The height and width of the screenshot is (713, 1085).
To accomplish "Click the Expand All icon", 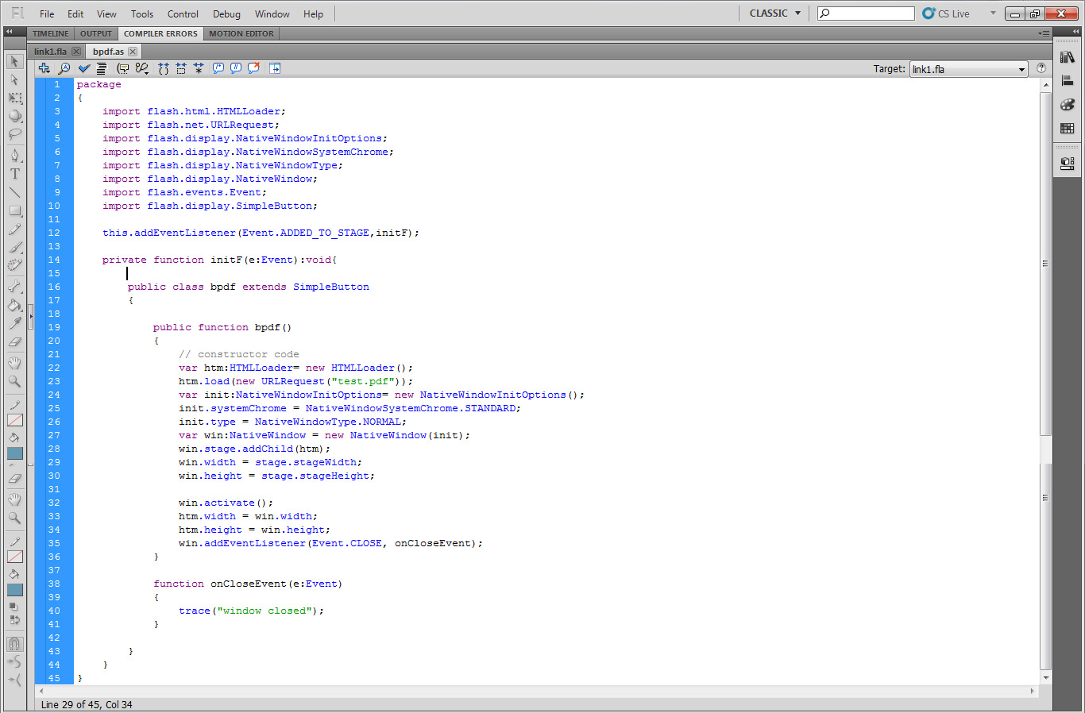I will pyautogui.click(x=199, y=68).
